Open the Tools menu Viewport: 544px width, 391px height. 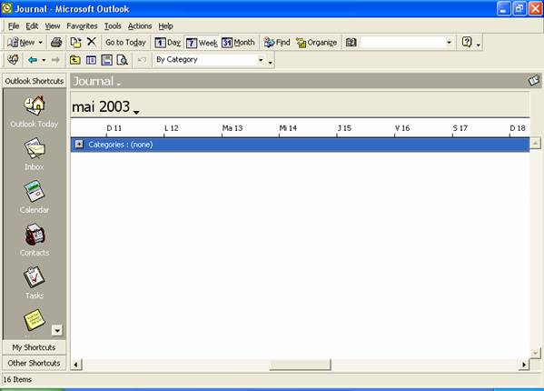click(x=113, y=26)
